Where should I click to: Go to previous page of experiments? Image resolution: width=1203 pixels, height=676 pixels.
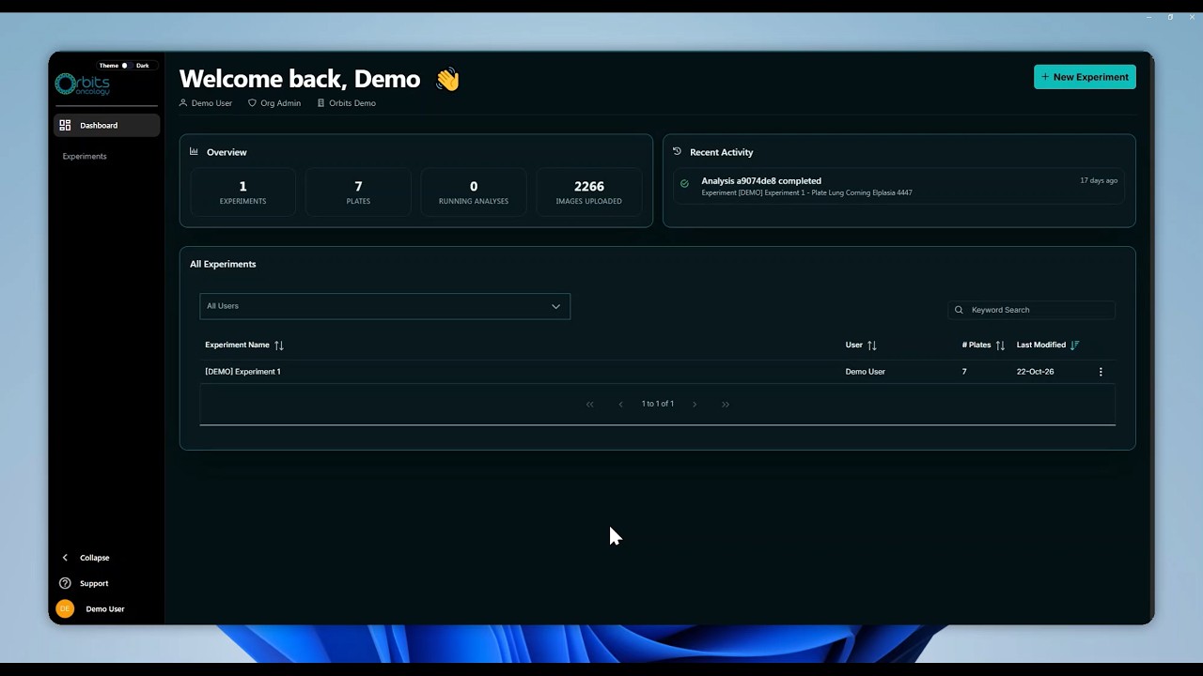pyautogui.click(x=620, y=404)
